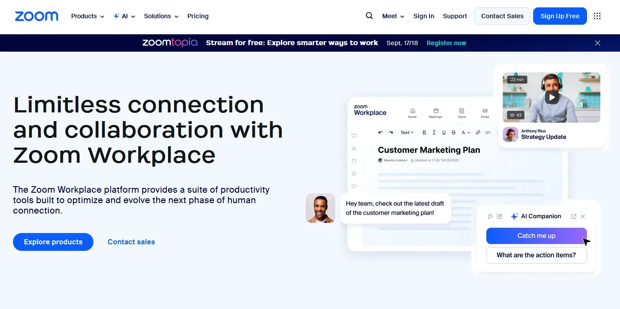Open the Pricing menu item

click(198, 16)
